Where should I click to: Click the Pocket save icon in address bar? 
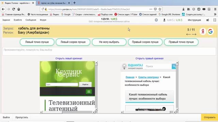(x=155, y=9)
